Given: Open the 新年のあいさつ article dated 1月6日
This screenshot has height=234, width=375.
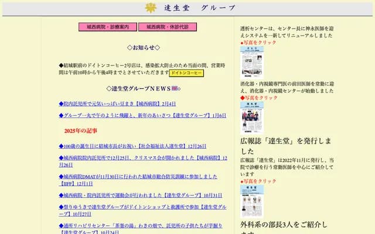Looking at the screenshot, I should (142, 116).
